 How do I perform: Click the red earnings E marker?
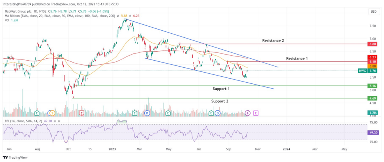point(81,113)
